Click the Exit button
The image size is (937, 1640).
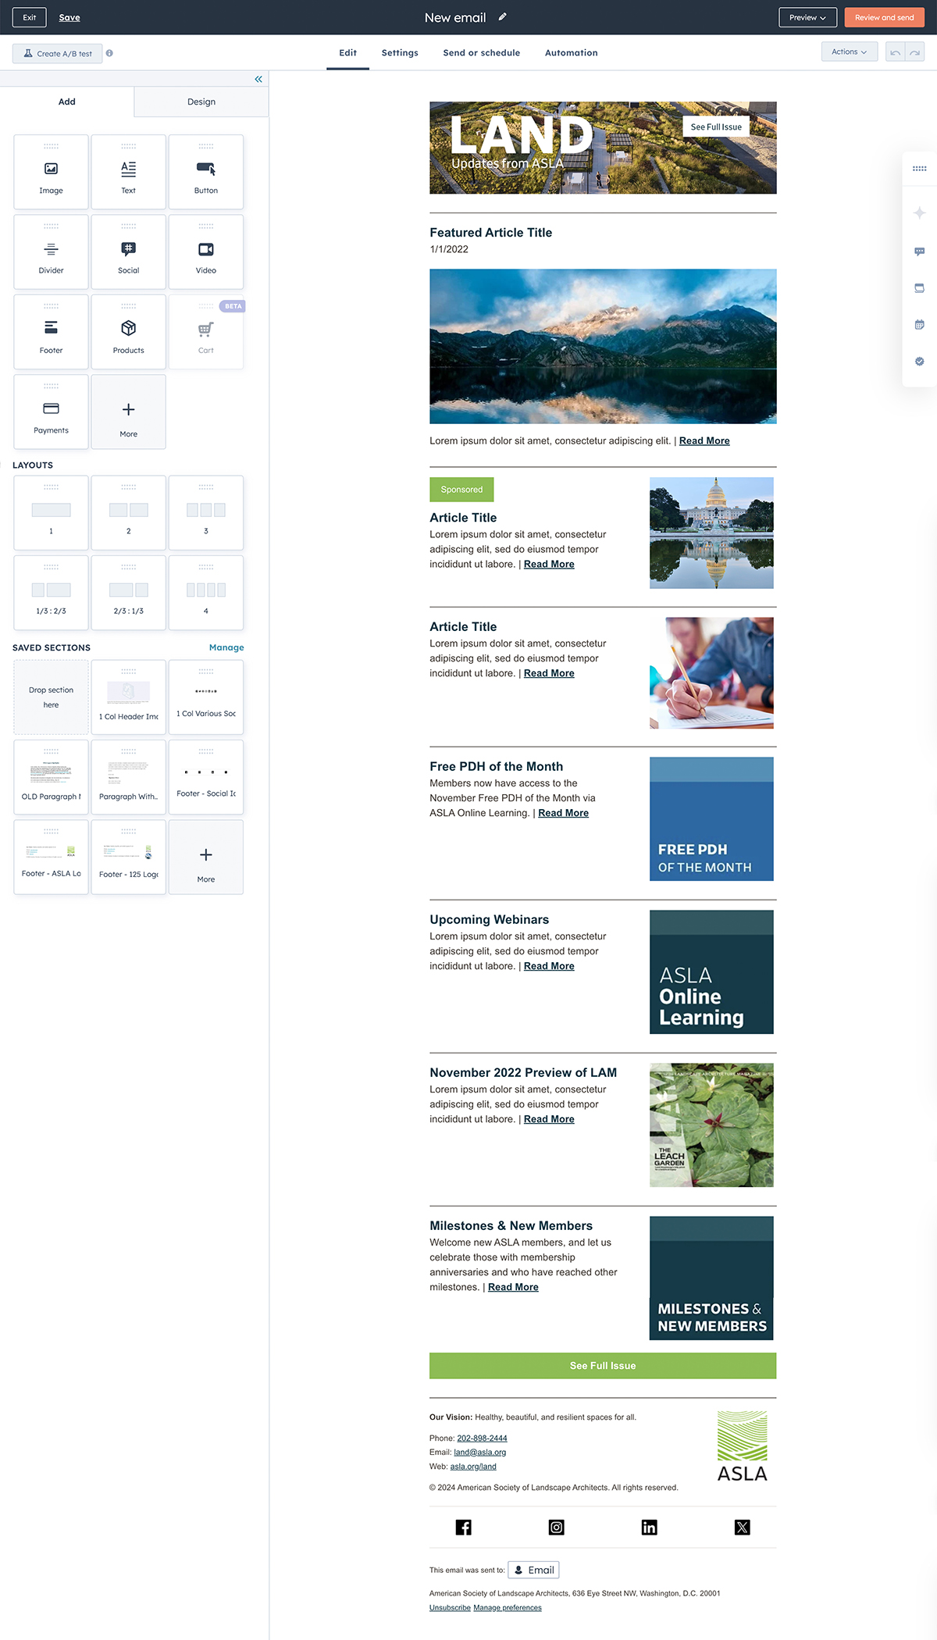click(x=29, y=17)
